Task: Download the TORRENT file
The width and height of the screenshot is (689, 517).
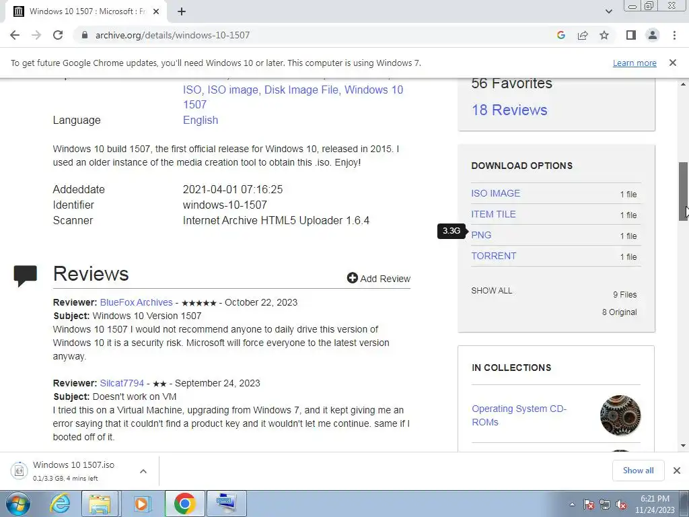Action: pos(493,256)
